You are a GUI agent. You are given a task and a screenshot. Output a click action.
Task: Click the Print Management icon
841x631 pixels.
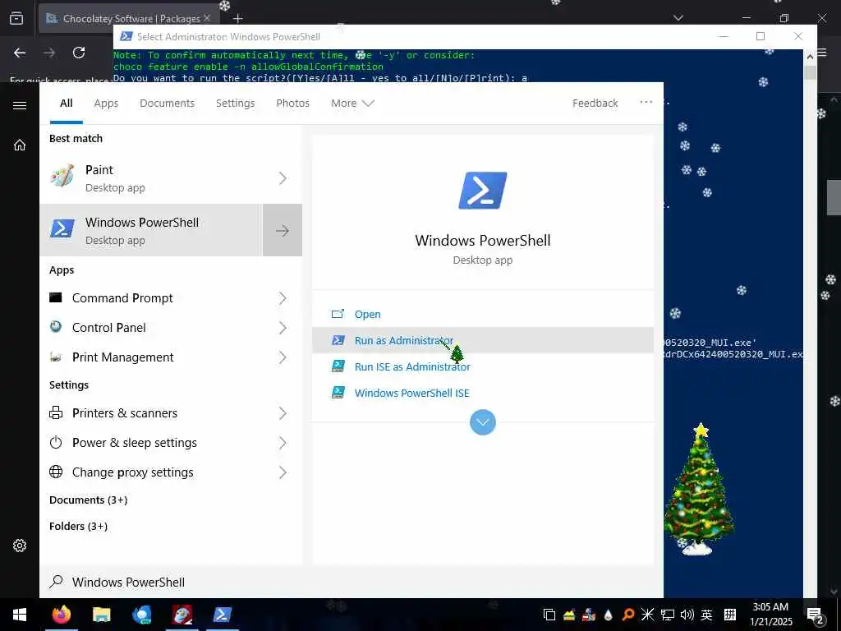56,357
